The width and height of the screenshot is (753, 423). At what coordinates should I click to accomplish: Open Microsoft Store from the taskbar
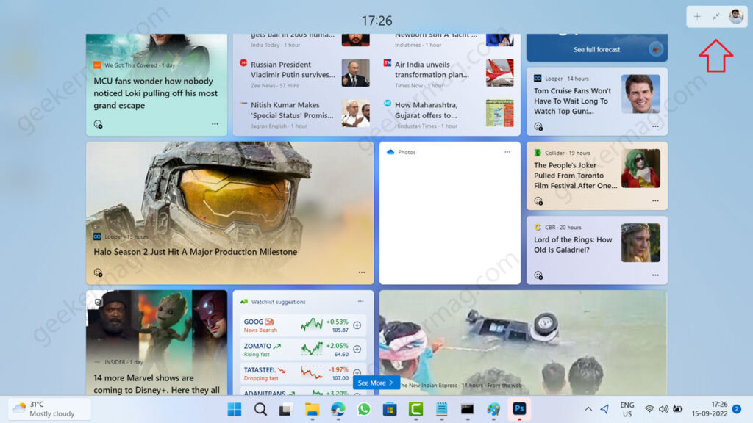pos(390,409)
